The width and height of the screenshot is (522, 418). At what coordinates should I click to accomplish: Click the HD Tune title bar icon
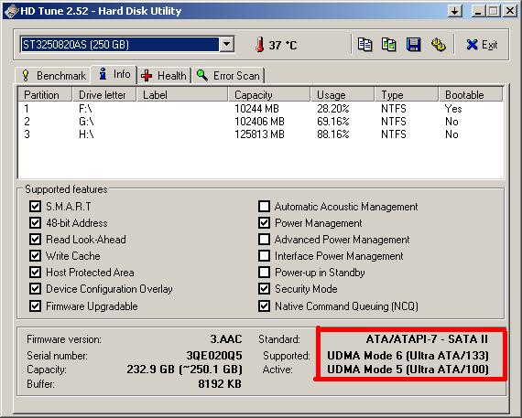click(x=11, y=11)
